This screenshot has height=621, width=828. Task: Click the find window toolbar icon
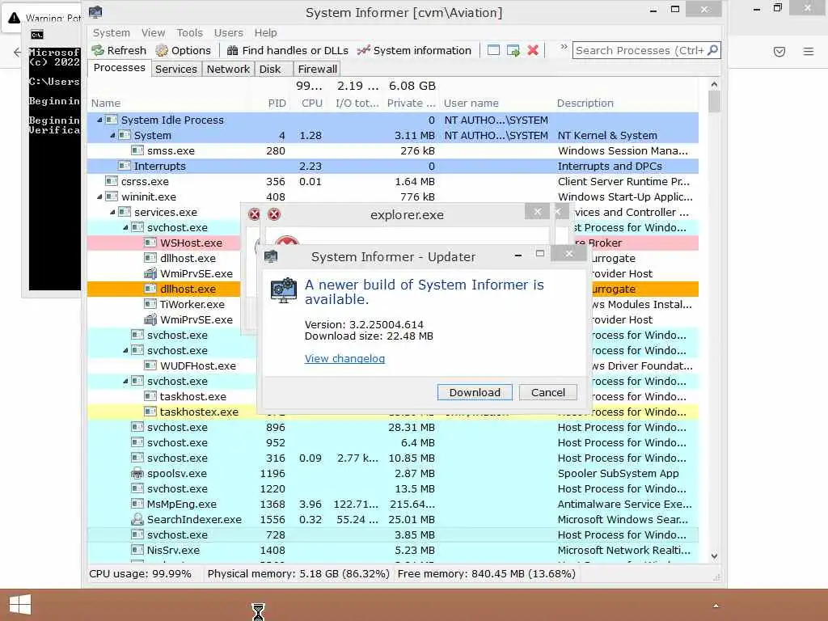[493, 50]
